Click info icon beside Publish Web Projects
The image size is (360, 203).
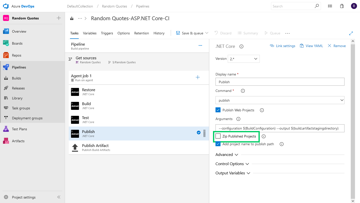[x=262, y=110]
